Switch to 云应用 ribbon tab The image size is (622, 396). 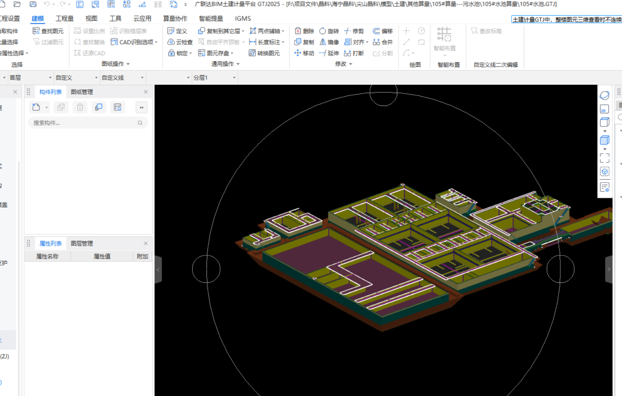click(142, 18)
